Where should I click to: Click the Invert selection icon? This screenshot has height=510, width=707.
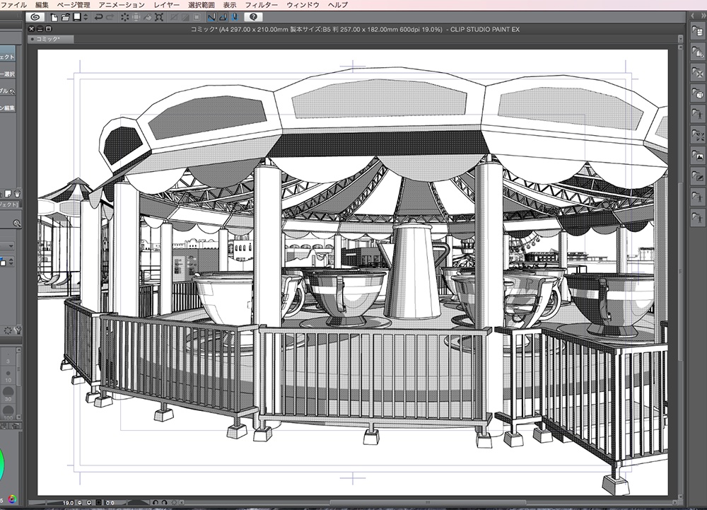pos(185,17)
